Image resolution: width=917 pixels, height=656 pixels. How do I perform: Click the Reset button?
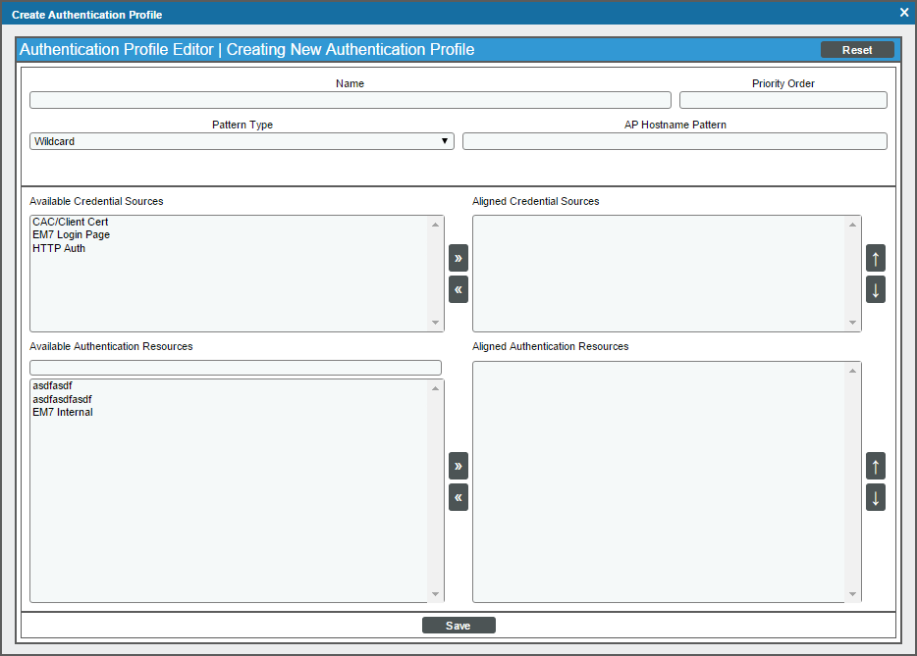(x=856, y=49)
